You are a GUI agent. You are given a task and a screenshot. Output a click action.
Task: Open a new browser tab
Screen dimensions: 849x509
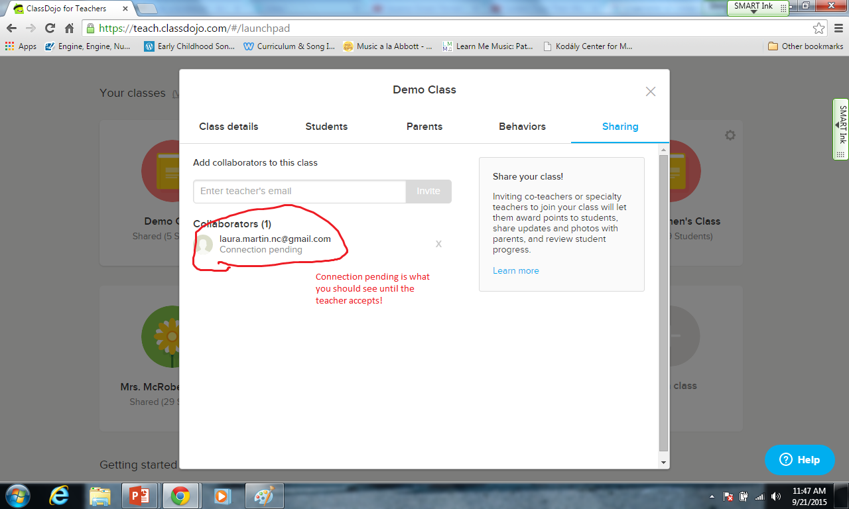coord(147,9)
